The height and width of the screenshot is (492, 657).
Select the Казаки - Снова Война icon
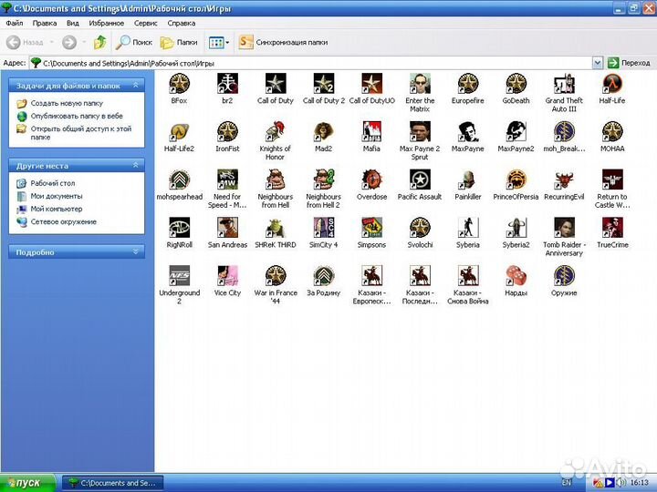click(467, 276)
